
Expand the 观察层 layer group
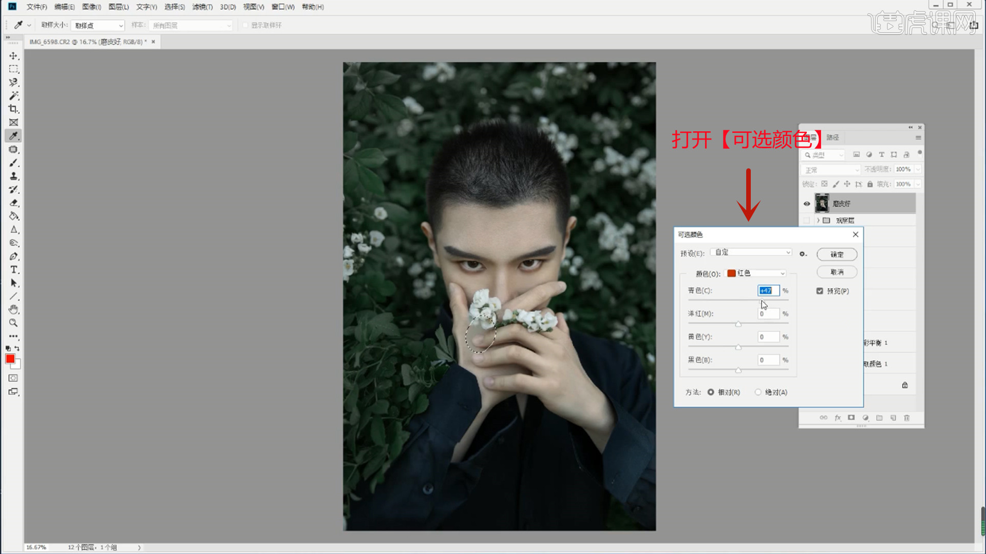tap(818, 221)
